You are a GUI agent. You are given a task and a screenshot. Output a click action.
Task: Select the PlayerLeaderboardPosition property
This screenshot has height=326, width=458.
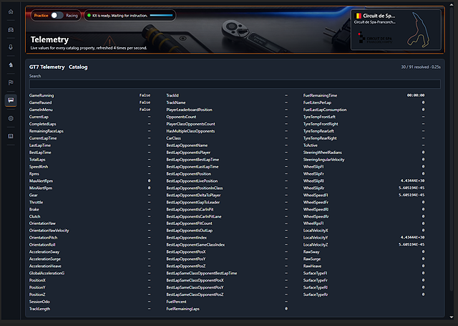coord(189,110)
